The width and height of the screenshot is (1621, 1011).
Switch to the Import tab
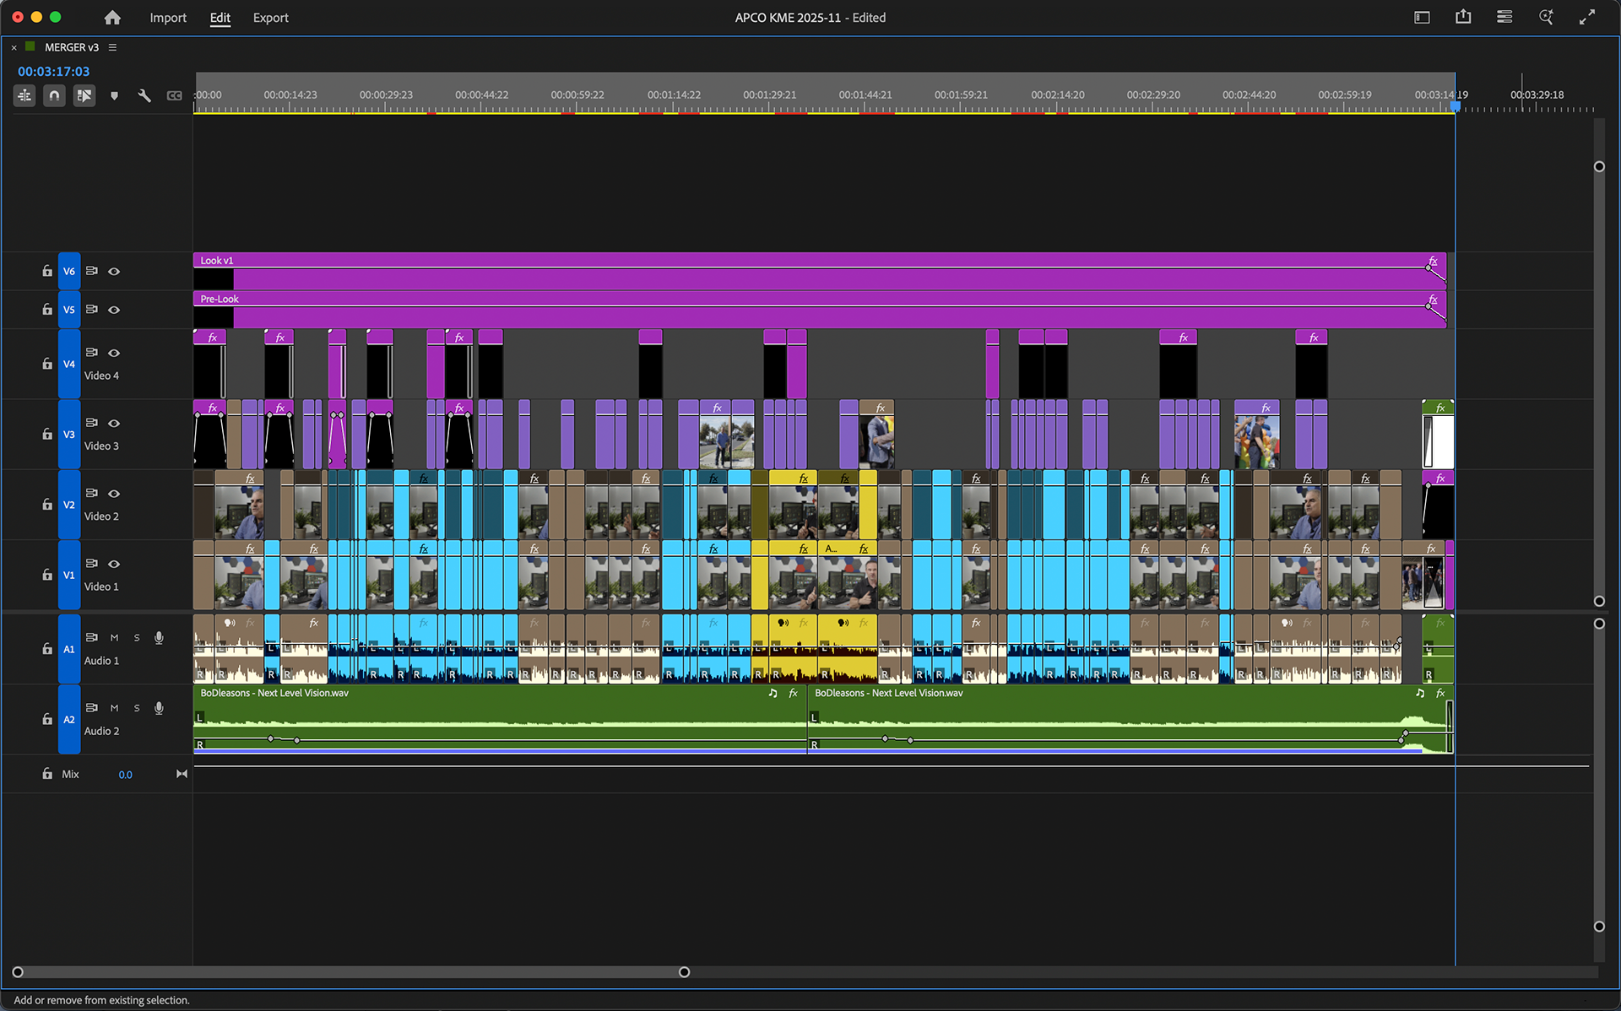[168, 18]
